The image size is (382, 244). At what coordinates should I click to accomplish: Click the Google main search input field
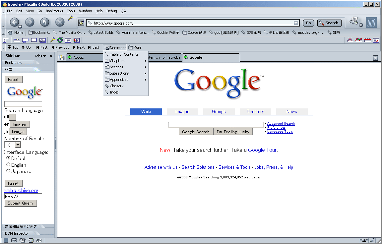coord(216,125)
